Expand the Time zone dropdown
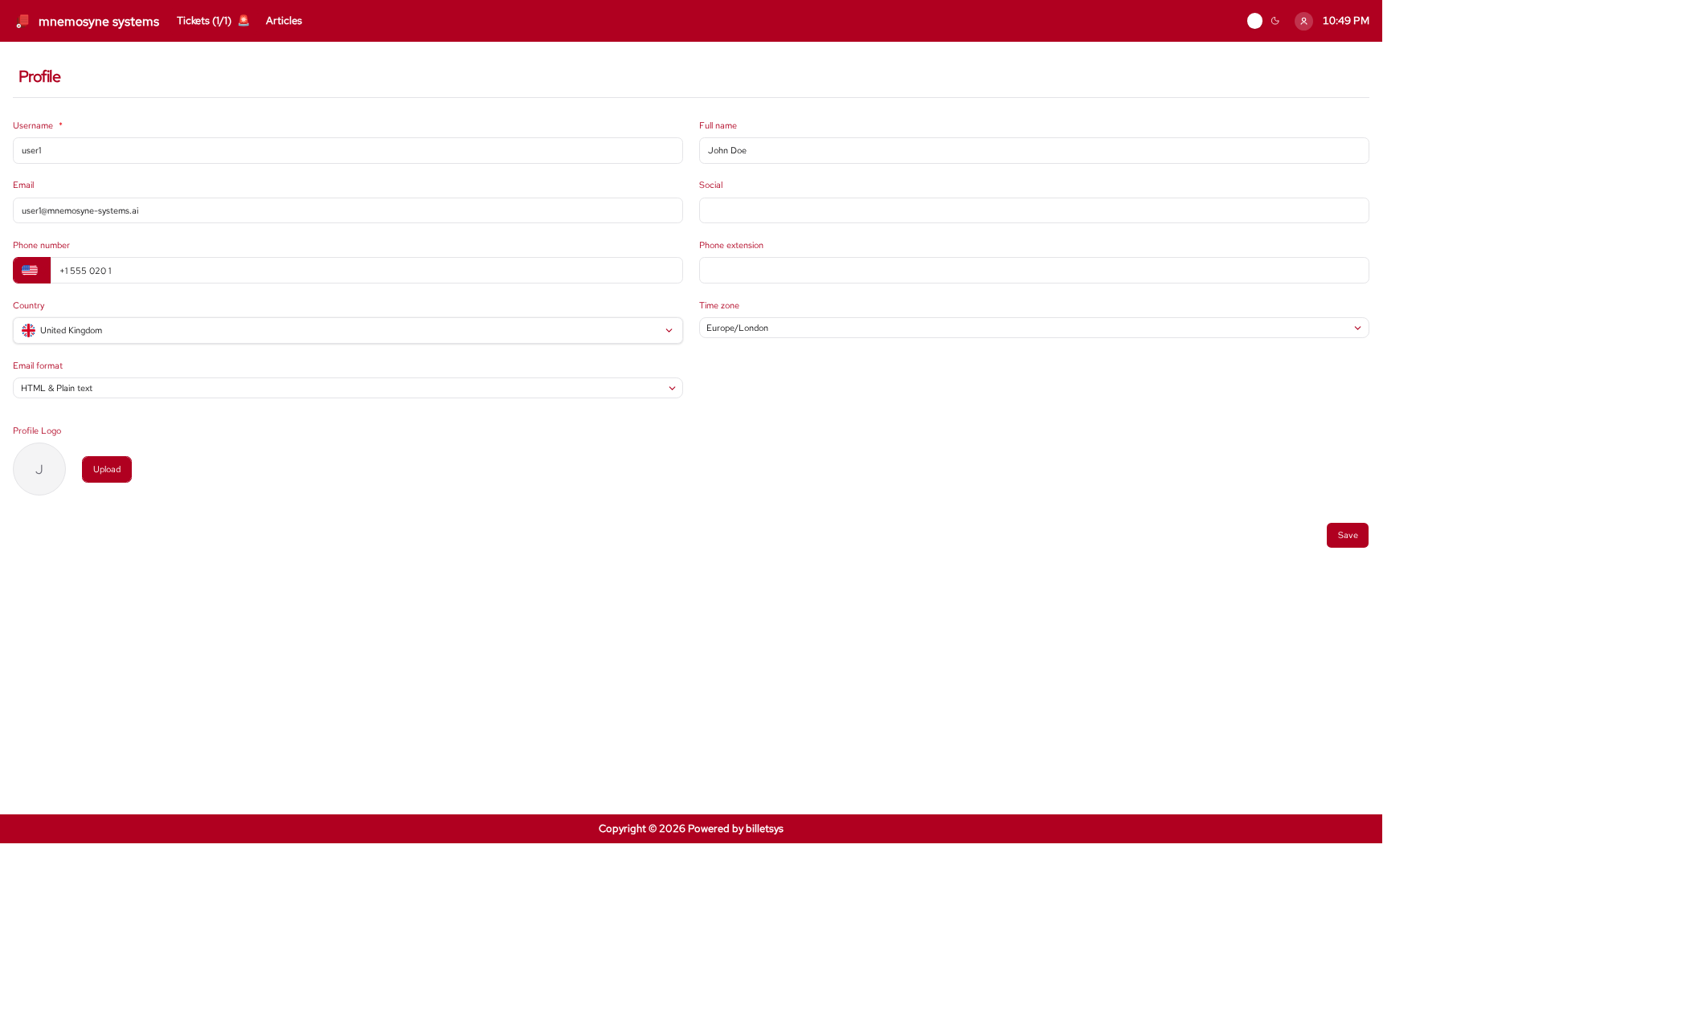1686x1028 pixels. click(x=1033, y=328)
